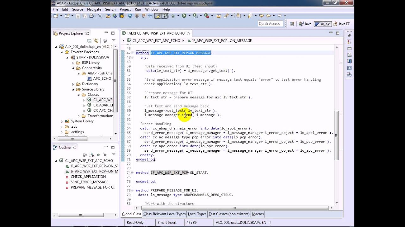Maximize the Outline view
405x227 pixels.
(x=113, y=147)
